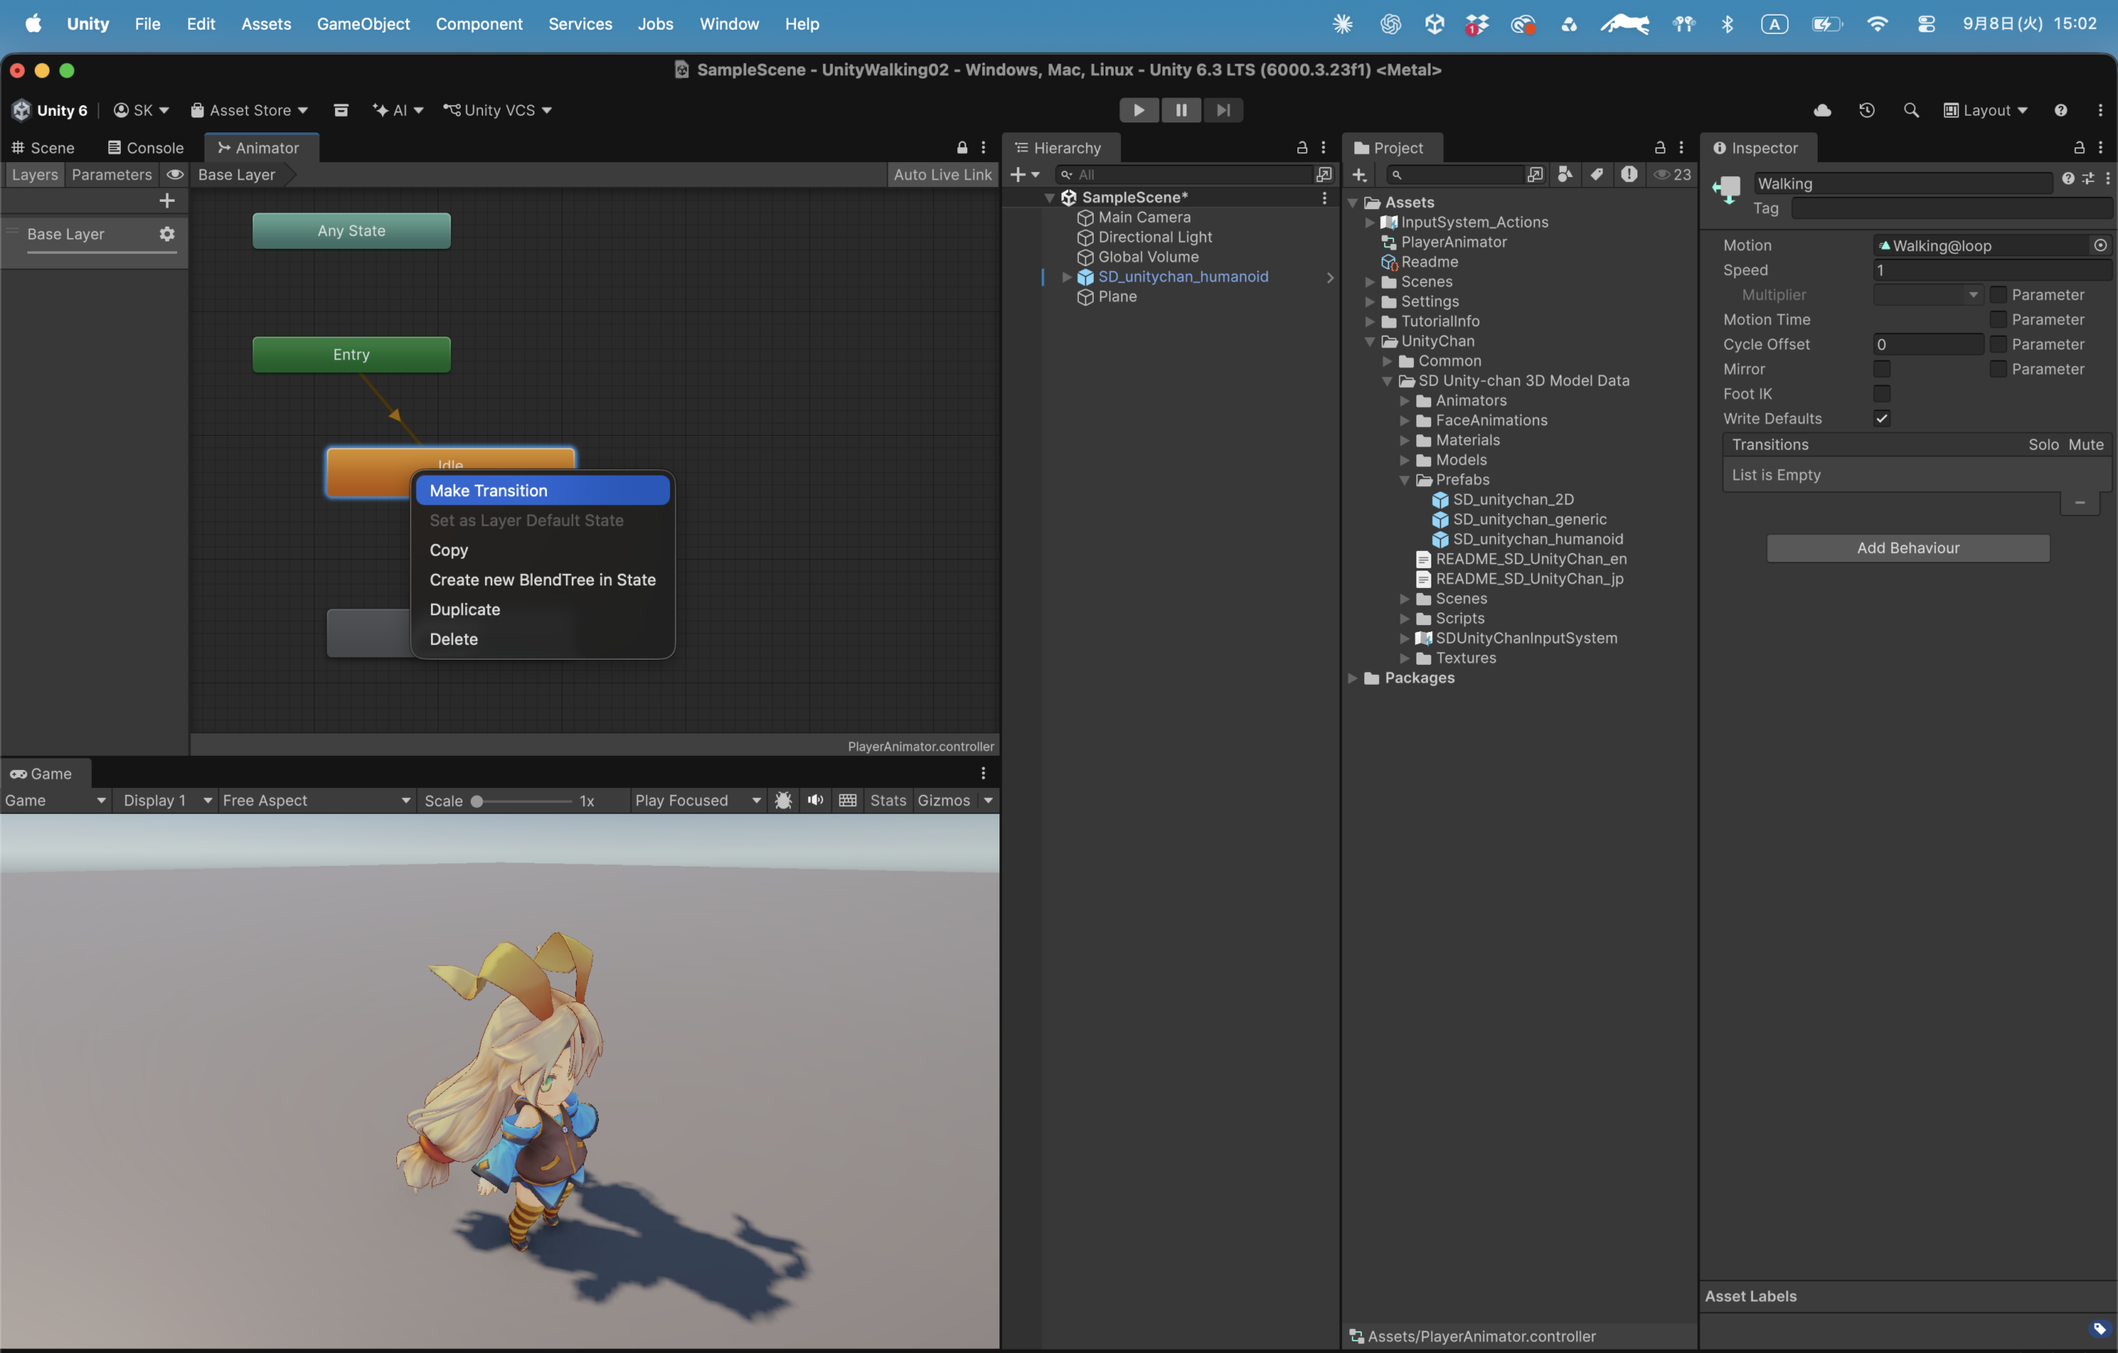Toggle the Animator layers visibility eye
The height and width of the screenshot is (1353, 2118).
(x=175, y=174)
